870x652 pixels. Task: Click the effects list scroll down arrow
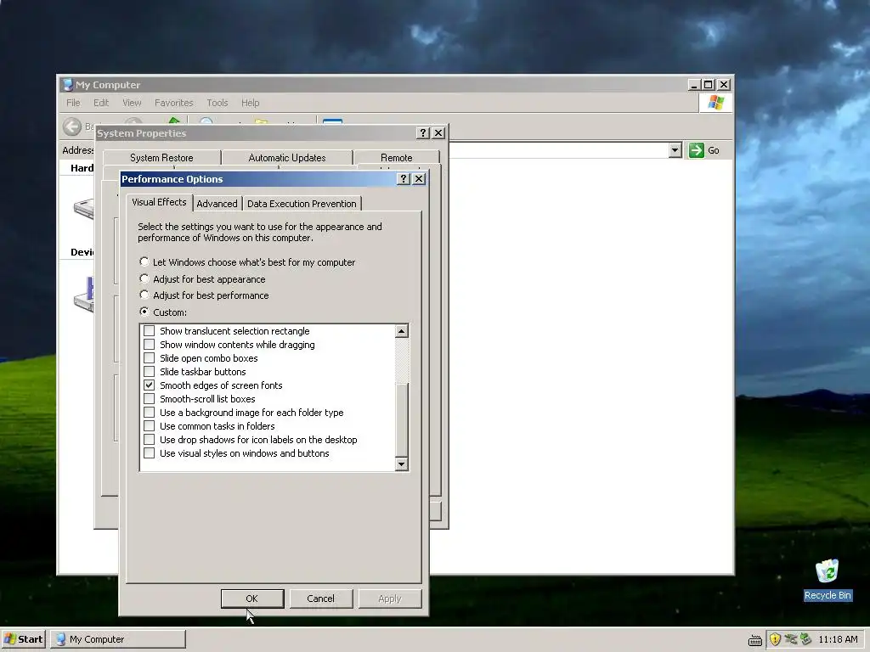click(x=401, y=464)
